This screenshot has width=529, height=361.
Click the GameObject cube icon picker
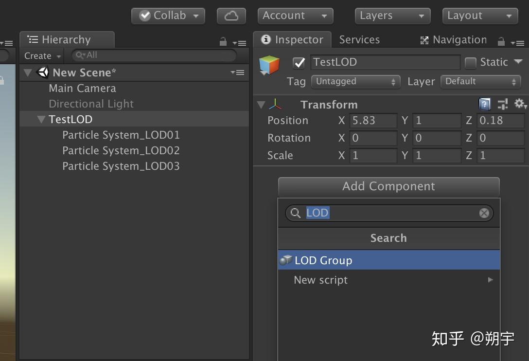point(269,66)
